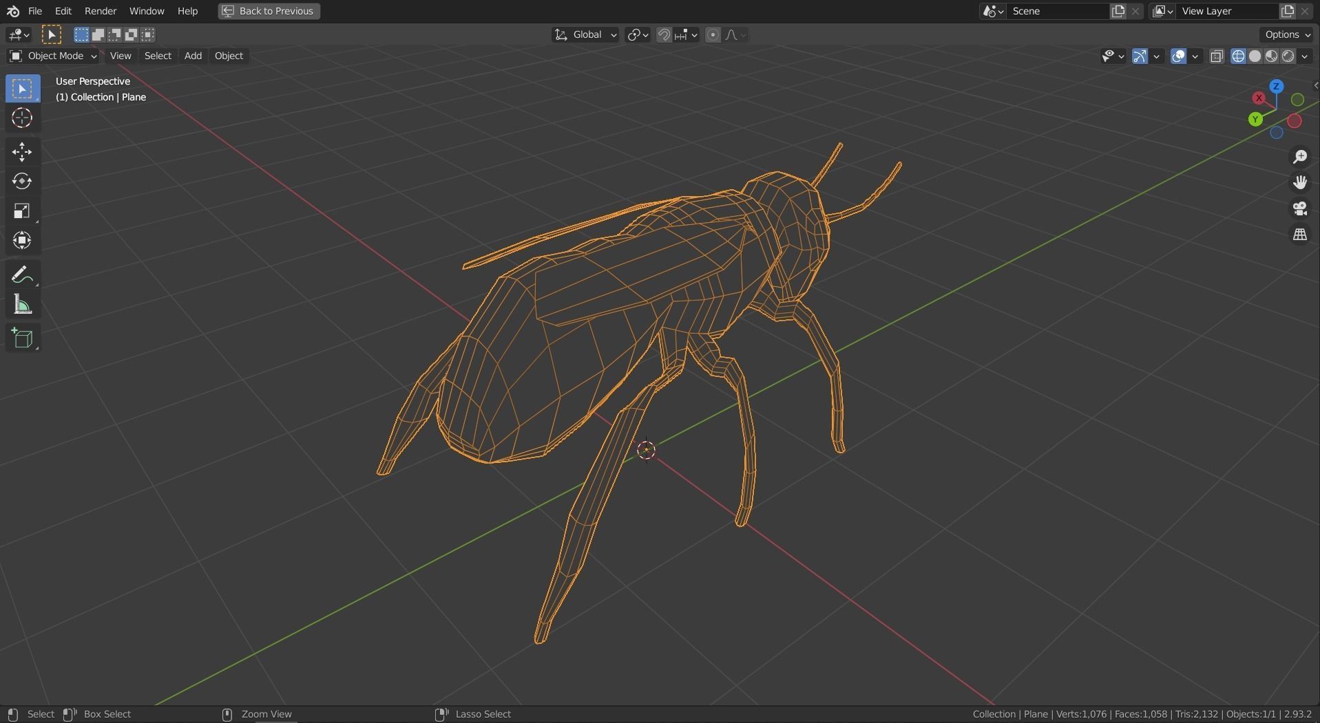Choose 'Intersect selection' select mode
The width and height of the screenshot is (1320, 723).
tap(147, 34)
